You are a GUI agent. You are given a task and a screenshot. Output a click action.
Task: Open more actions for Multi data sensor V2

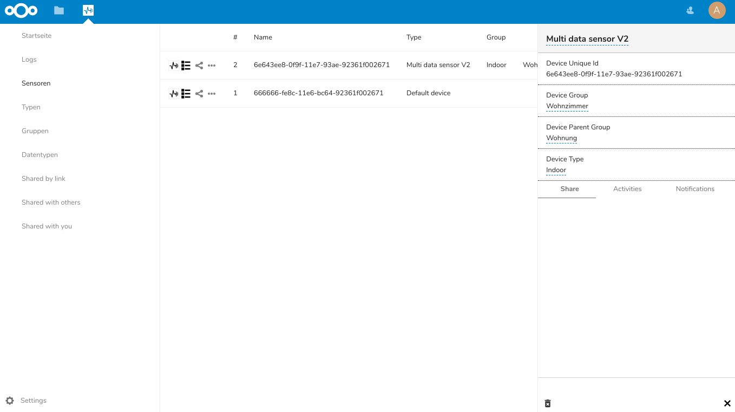tap(212, 65)
